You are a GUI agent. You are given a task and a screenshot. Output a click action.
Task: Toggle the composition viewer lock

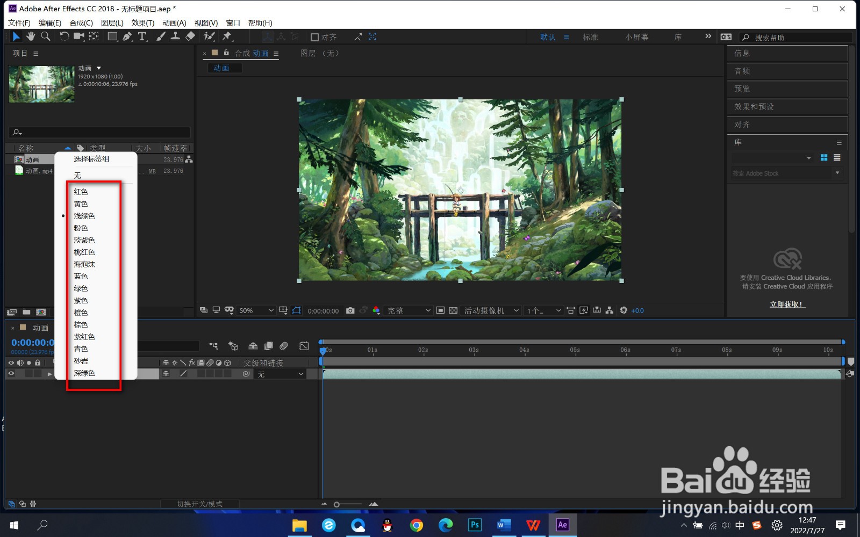click(x=226, y=53)
